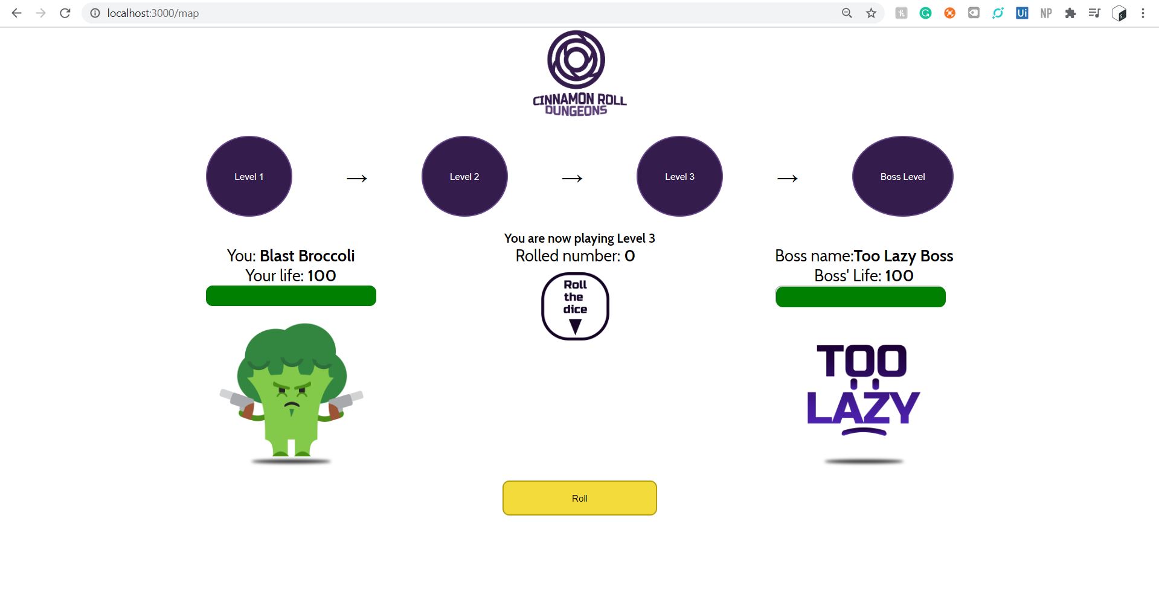
Task: Click the boss's green life bar
Action: click(861, 297)
